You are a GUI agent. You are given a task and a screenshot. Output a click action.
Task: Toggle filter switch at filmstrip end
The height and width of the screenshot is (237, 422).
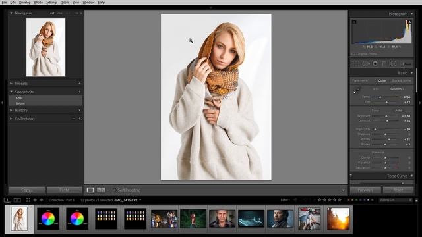pos(416,200)
